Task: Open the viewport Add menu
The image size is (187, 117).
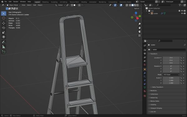Action: click(35, 5)
